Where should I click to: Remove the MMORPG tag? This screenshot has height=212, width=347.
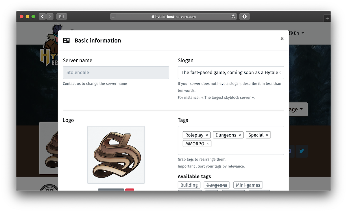coord(207,144)
